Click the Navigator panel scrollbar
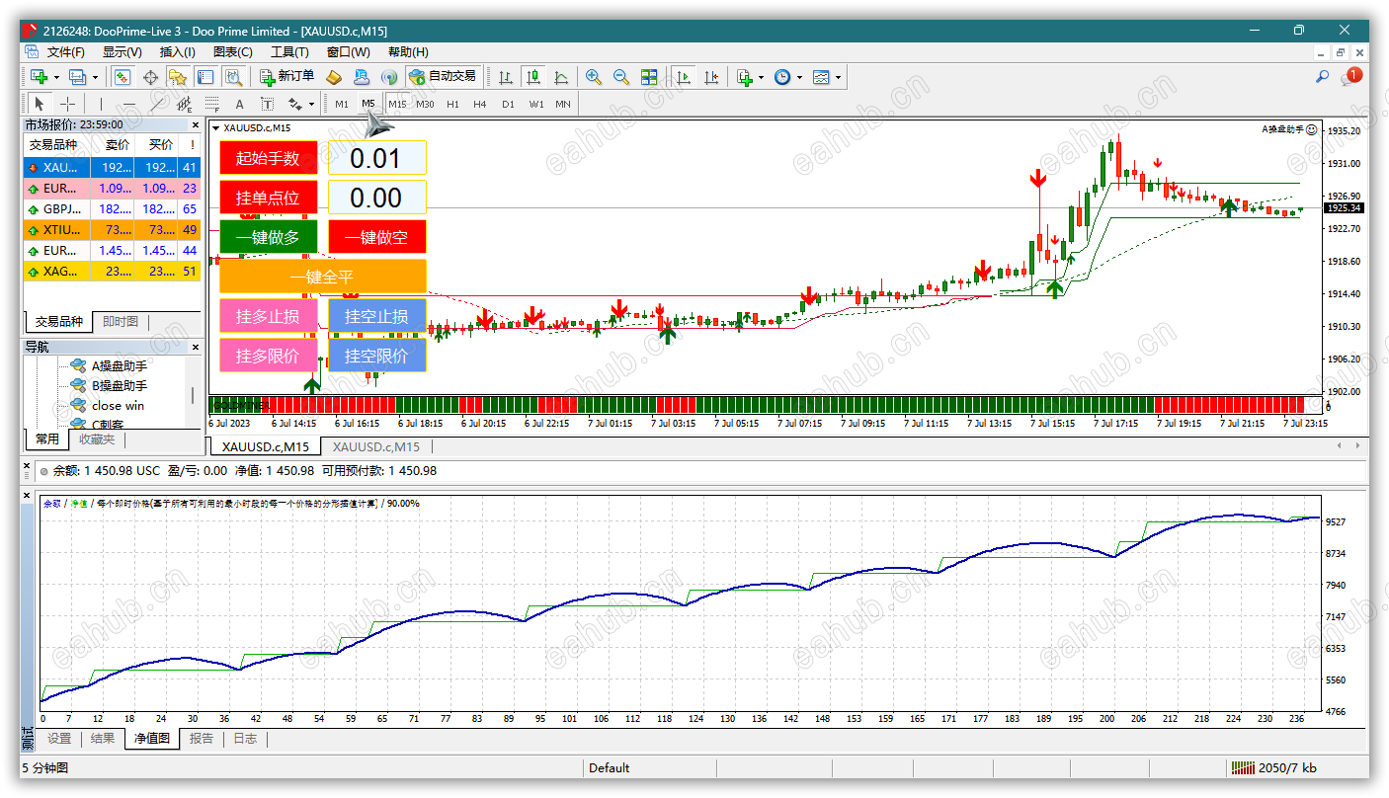Viewport: 1389px width, 798px height. click(194, 393)
